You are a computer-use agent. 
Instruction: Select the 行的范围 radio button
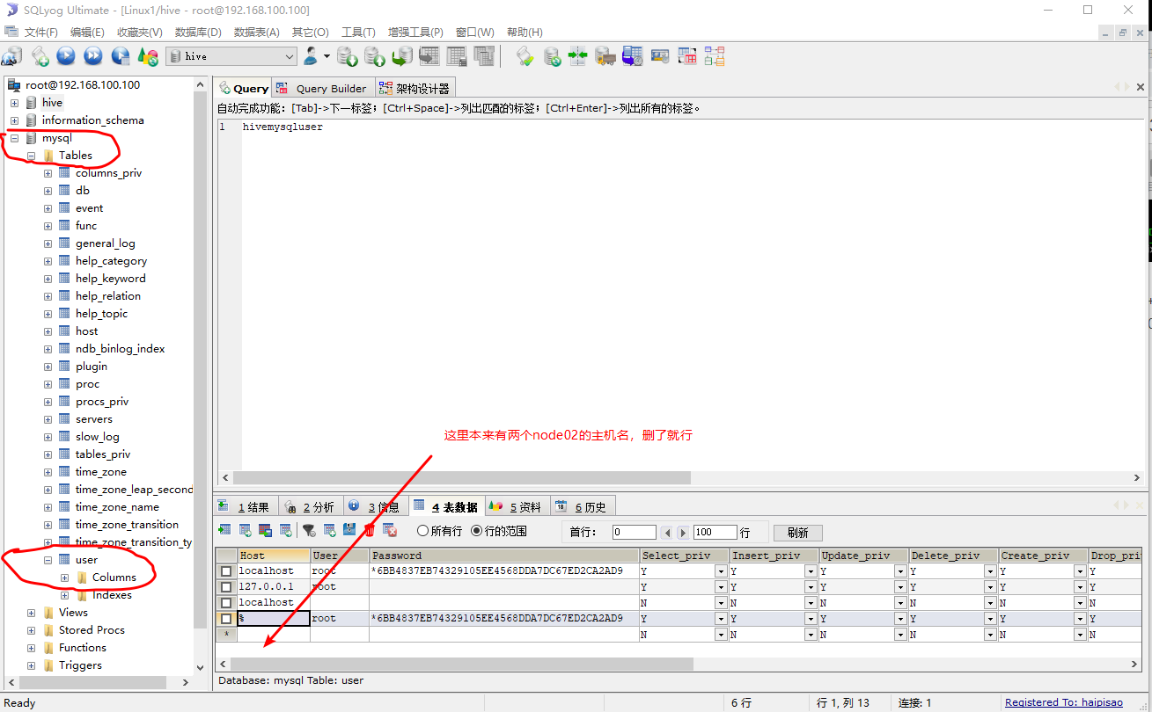476,531
